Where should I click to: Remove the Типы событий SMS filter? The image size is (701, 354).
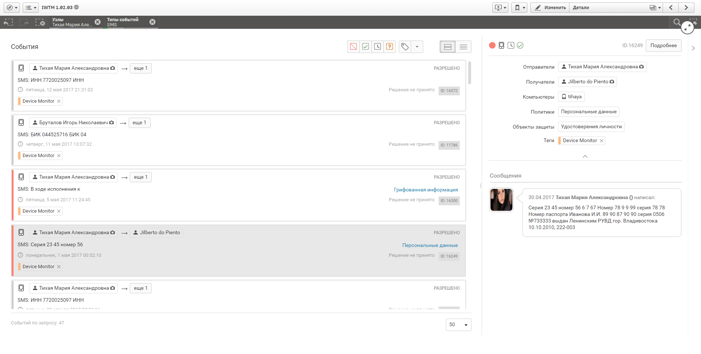pyautogui.click(x=152, y=22)
